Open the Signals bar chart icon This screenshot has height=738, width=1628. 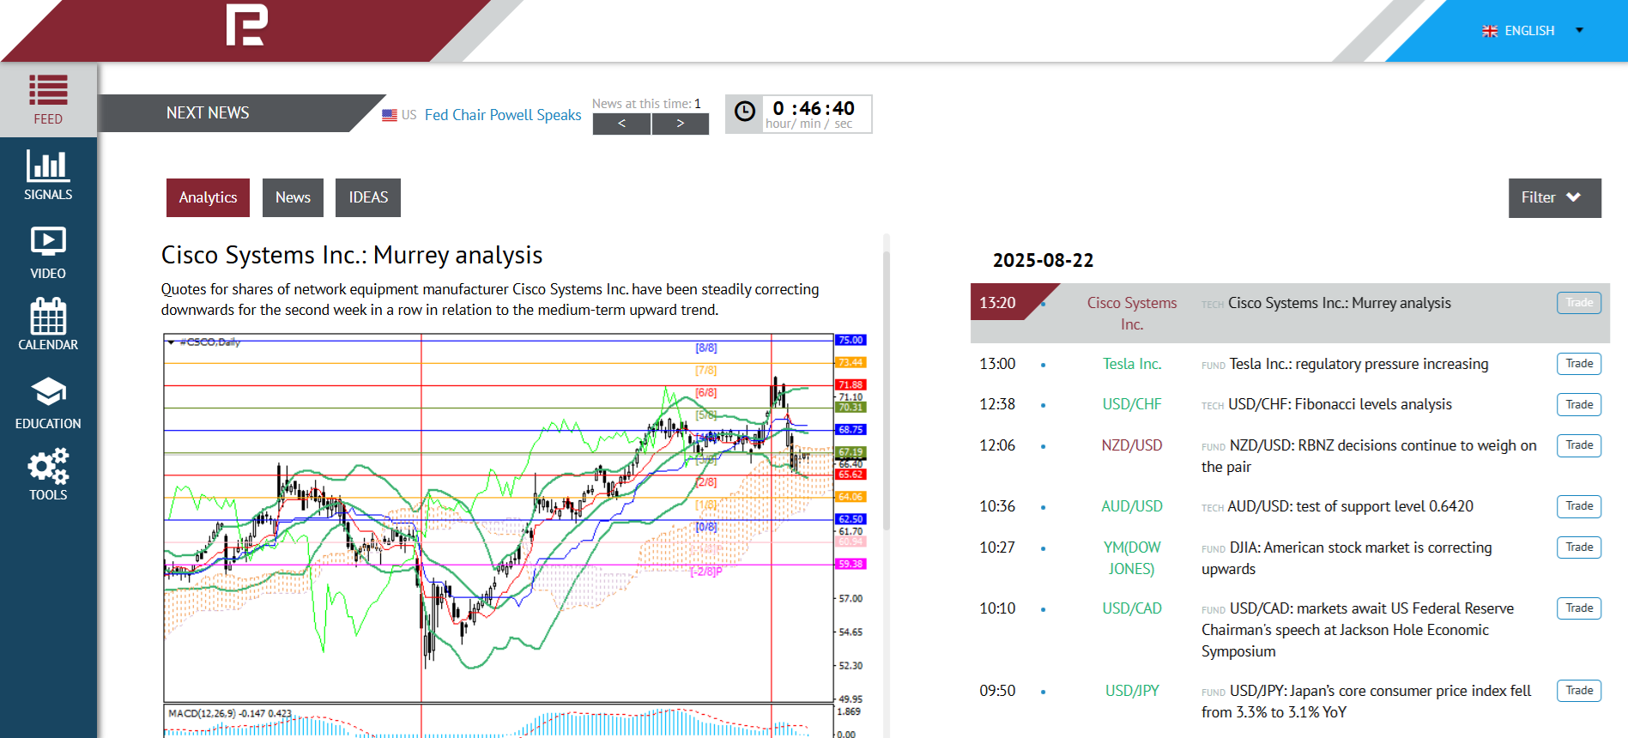click(48, 165)
